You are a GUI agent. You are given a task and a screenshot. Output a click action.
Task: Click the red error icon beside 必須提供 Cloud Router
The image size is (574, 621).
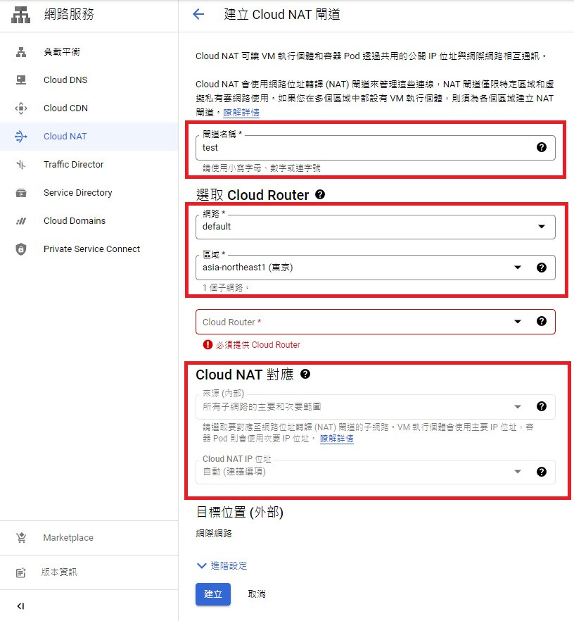208,344
